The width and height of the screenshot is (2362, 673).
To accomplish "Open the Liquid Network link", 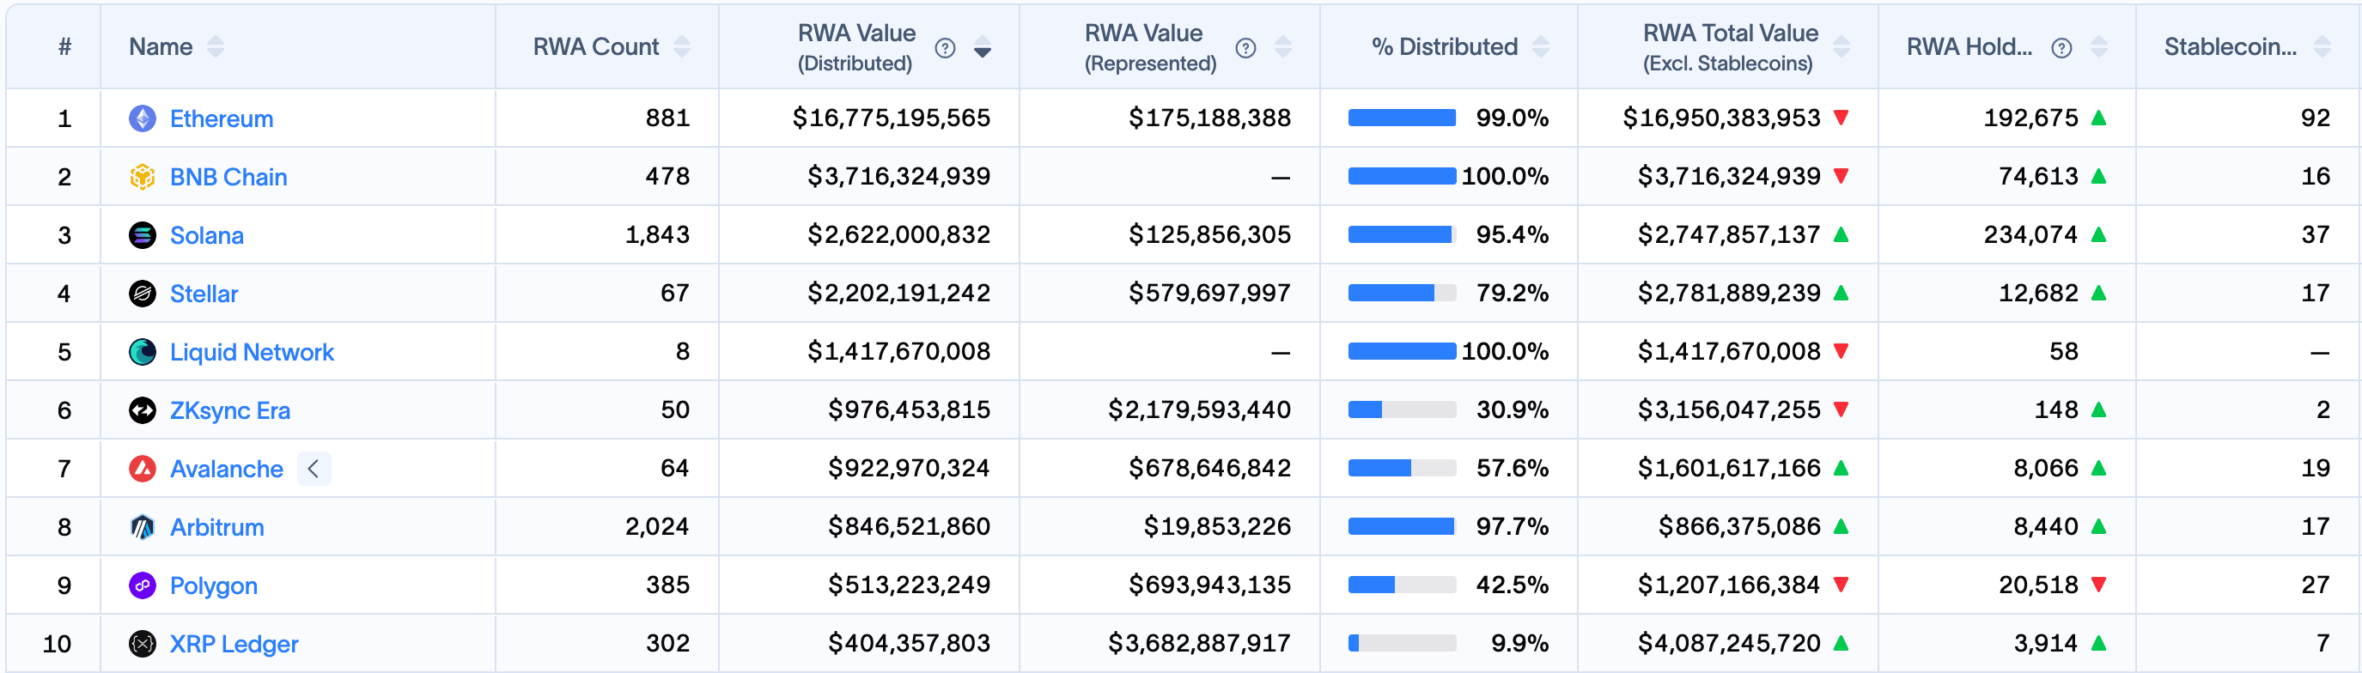I will 252,352.
